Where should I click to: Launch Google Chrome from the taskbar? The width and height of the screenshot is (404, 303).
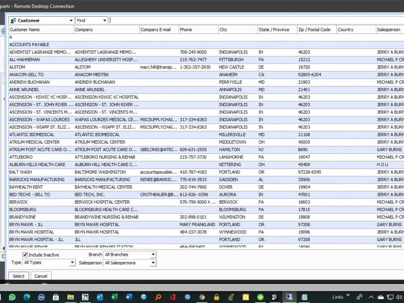point(202,297)
